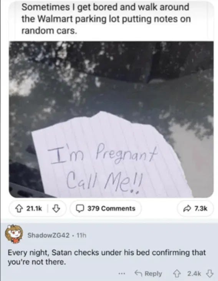Image resolution: width=218 pixels, height=281 pixels.
Task: Click the 2.4k comment score
Action: [x=194, y=274]
